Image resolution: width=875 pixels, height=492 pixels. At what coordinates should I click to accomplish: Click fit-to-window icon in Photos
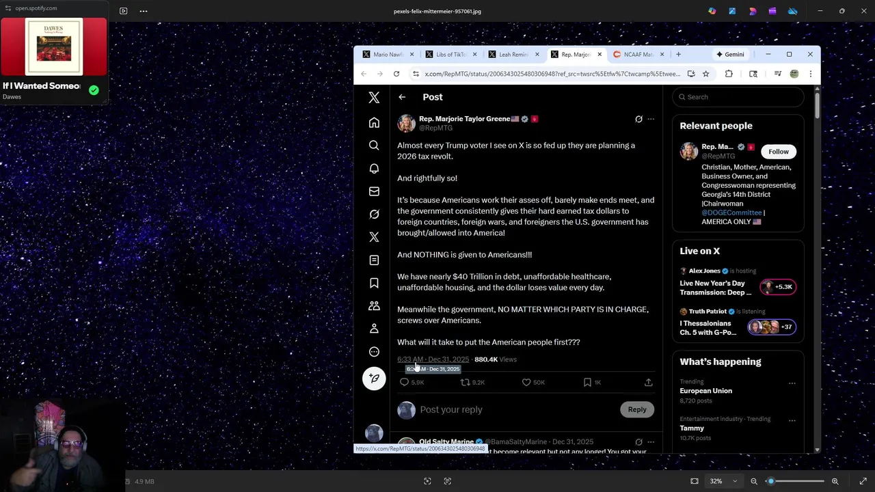(695, 481)
